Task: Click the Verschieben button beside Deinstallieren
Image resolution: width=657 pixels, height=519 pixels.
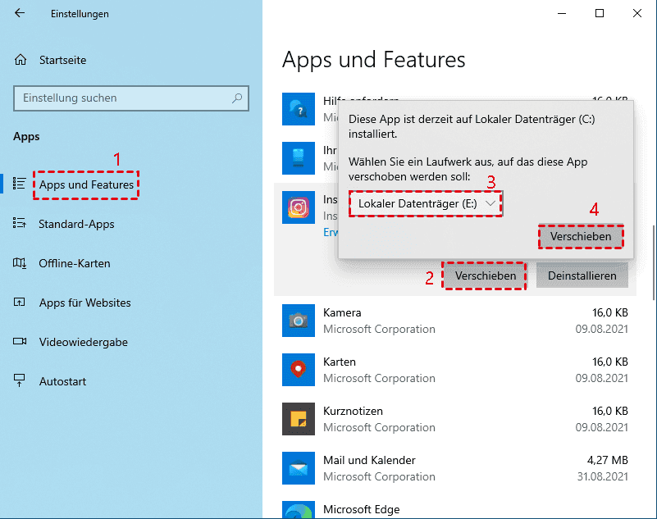Action: pyautogui.click(x=486, y=275)
